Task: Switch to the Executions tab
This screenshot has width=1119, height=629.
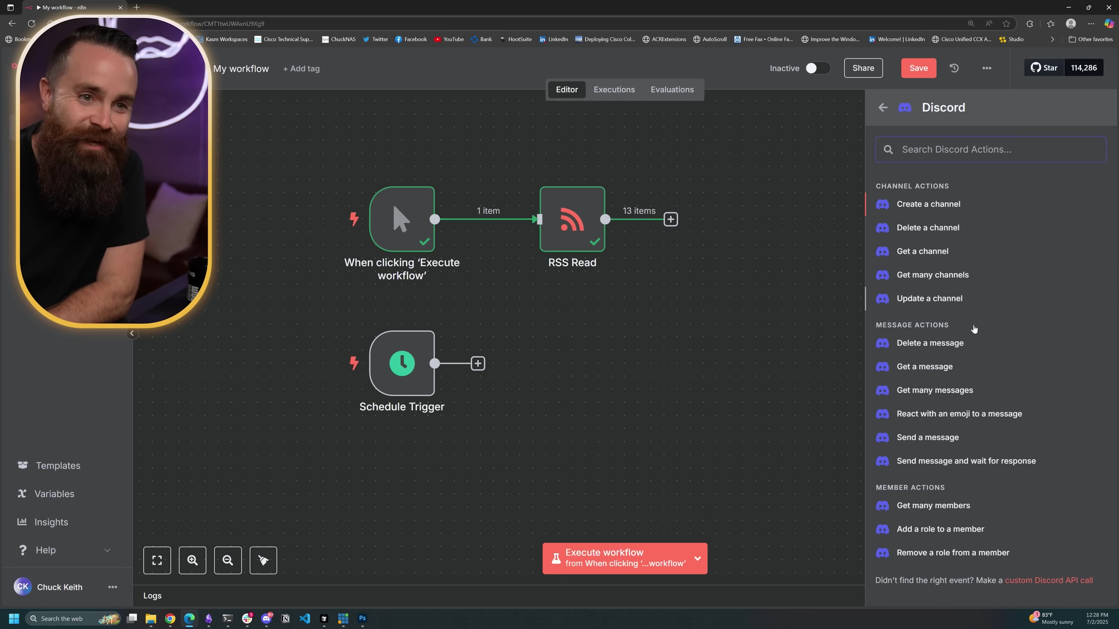Action: coord(614,90)
